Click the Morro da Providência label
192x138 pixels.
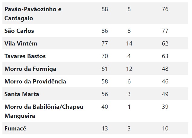point(35,81)
